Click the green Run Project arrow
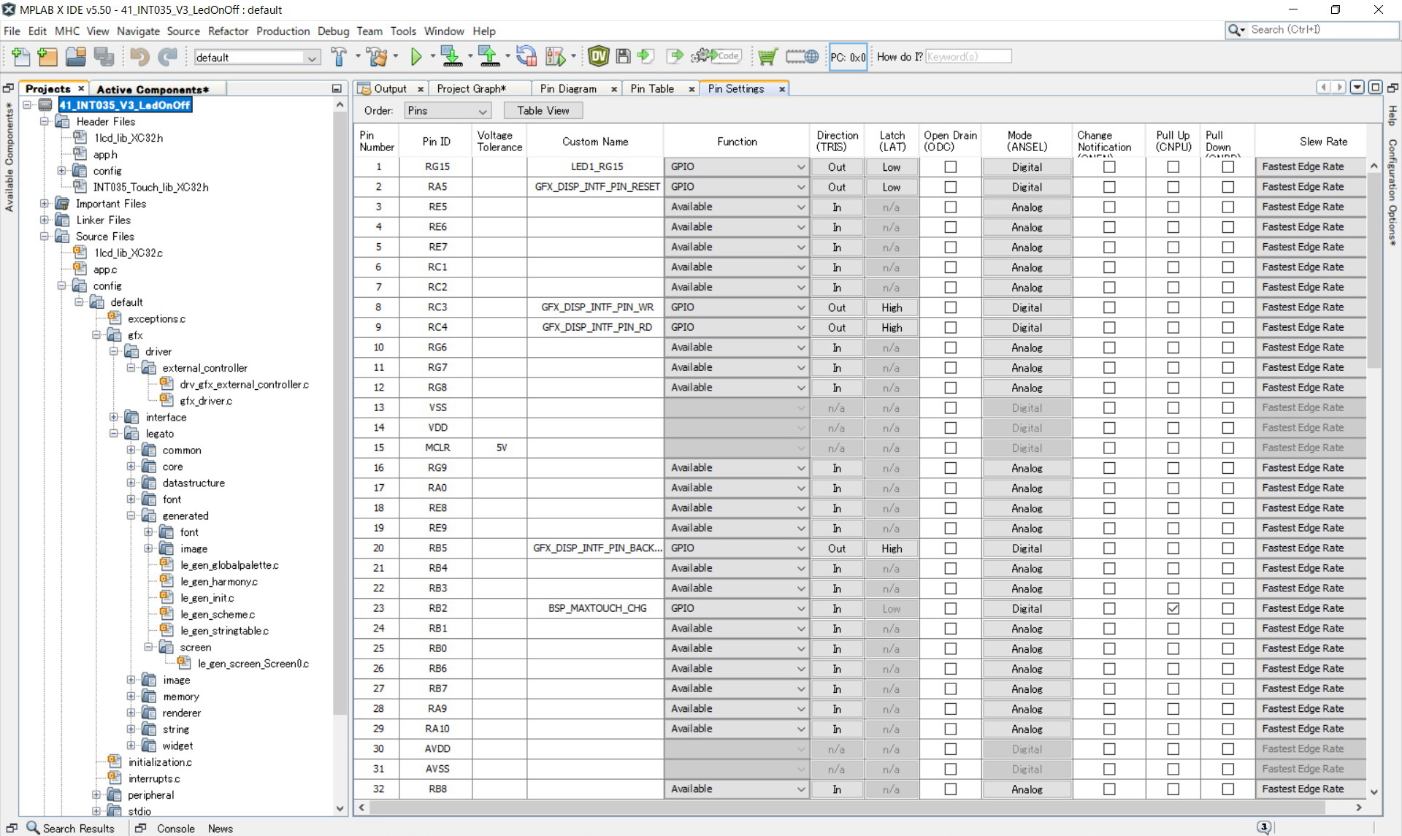The width and height of the screenshot is (1402, 836). [x=416, y=56]
